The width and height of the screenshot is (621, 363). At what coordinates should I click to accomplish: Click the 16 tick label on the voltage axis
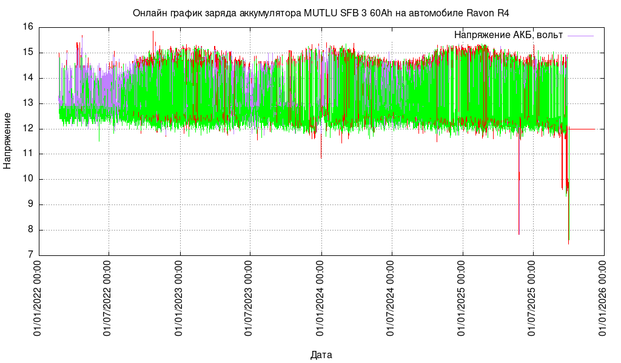point(28,27)
